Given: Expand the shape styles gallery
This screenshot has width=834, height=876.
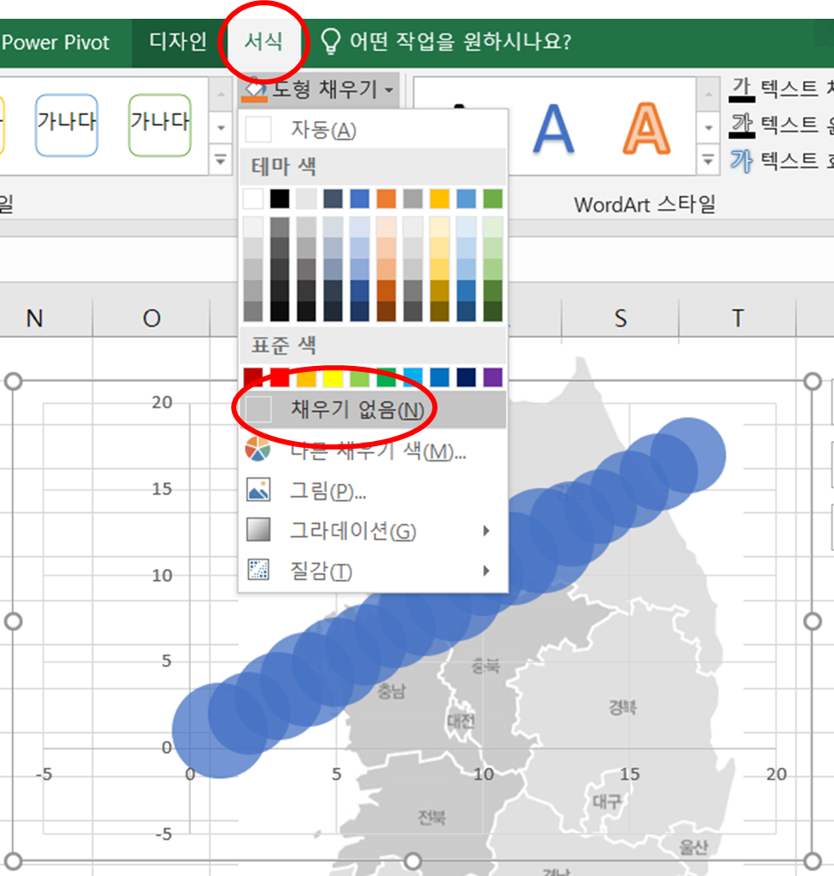Looking at the screenshot, I should pyautogui.click(x=221, y=161).
